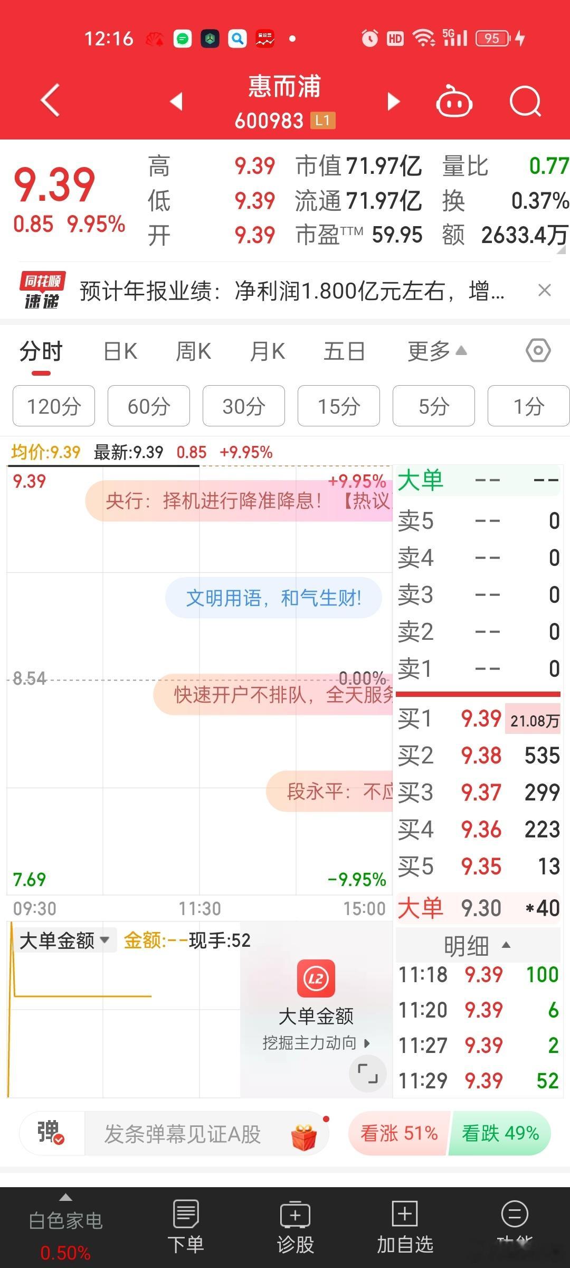The height and width of the screenshot is (1268, 570).
Task: Tap the 大单 9.30 *40 row
Action: tap(478, 908)
